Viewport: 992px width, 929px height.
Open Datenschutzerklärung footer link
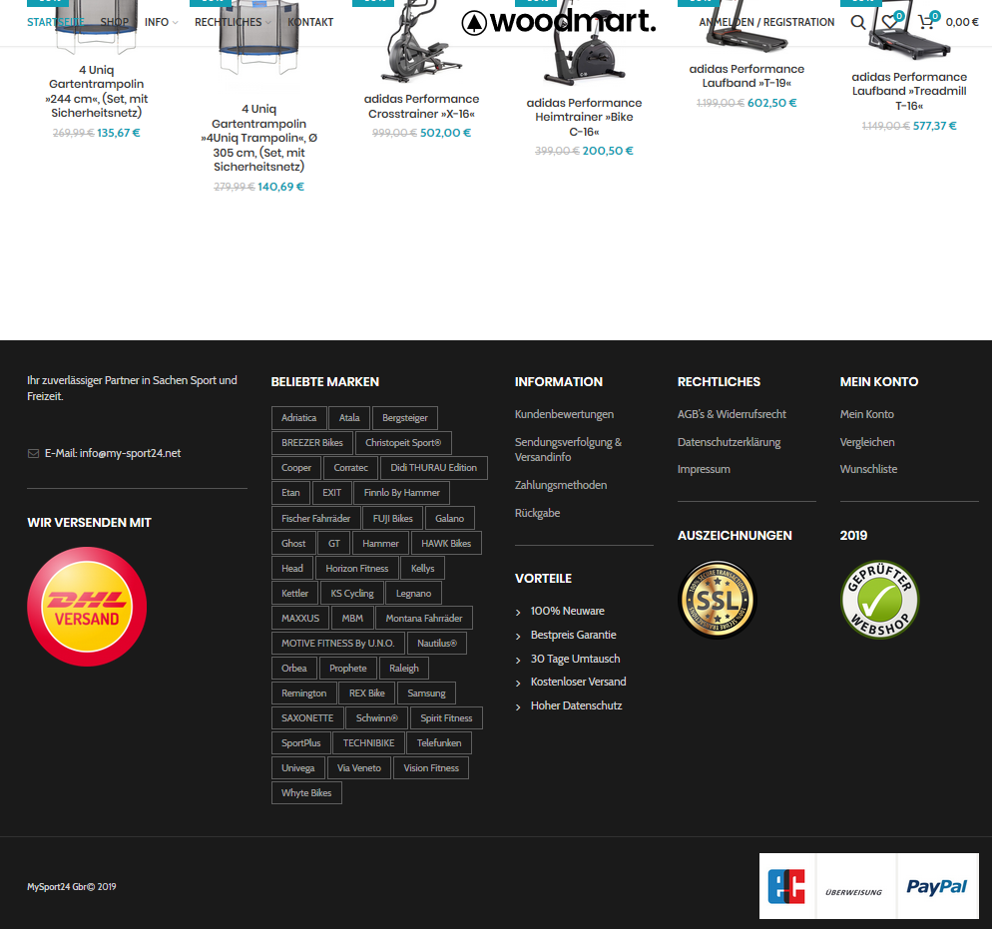tap(730, 442)
